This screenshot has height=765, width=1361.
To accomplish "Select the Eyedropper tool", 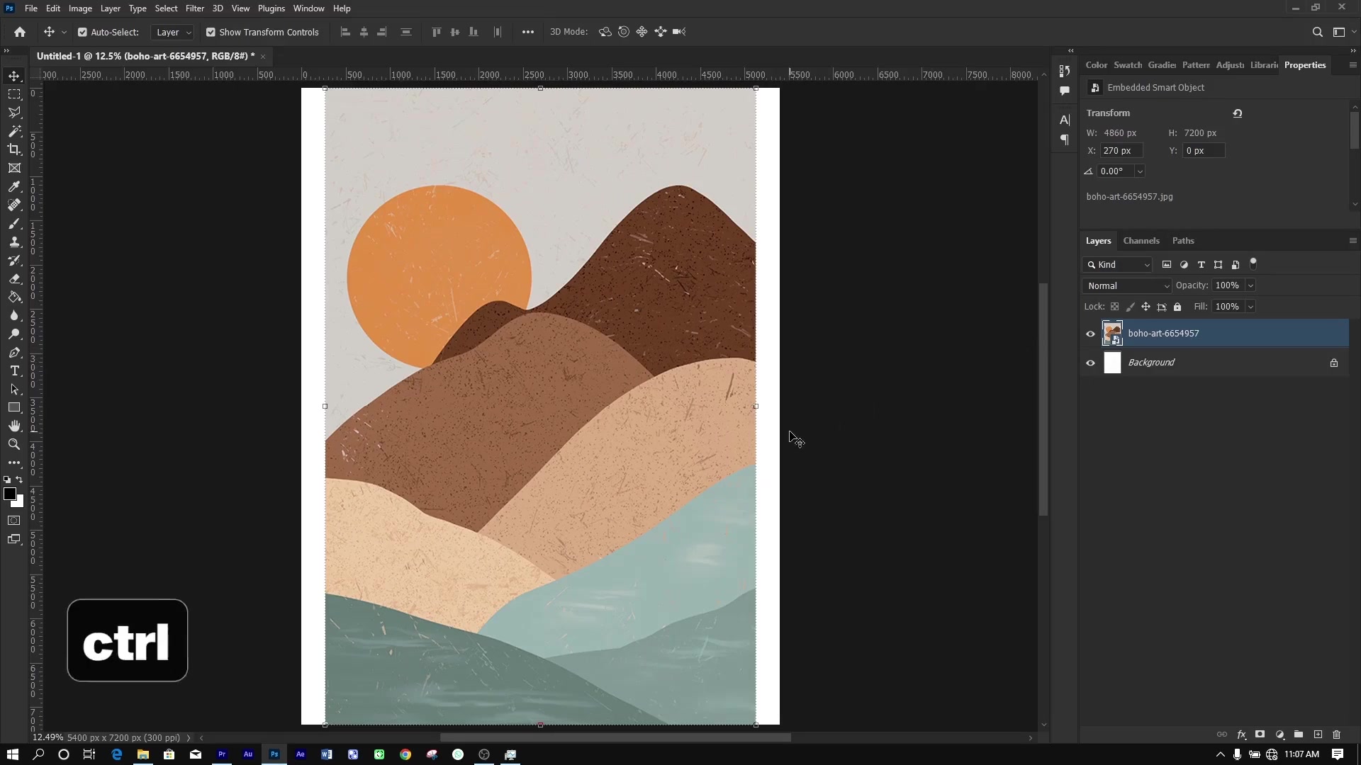I will (x=14, y=186).
